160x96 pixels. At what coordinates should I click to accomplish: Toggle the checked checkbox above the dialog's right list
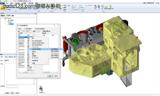click(x=43, y=31)
